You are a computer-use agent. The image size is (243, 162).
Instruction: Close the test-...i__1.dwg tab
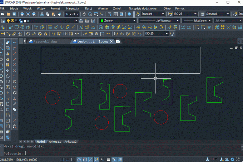coord(111,41)
